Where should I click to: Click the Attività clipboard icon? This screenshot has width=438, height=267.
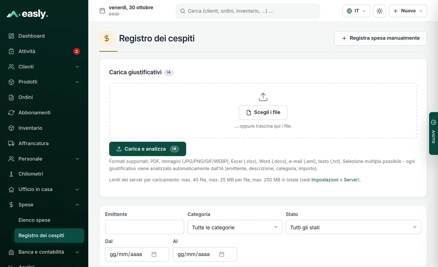[x=11, y=51]
